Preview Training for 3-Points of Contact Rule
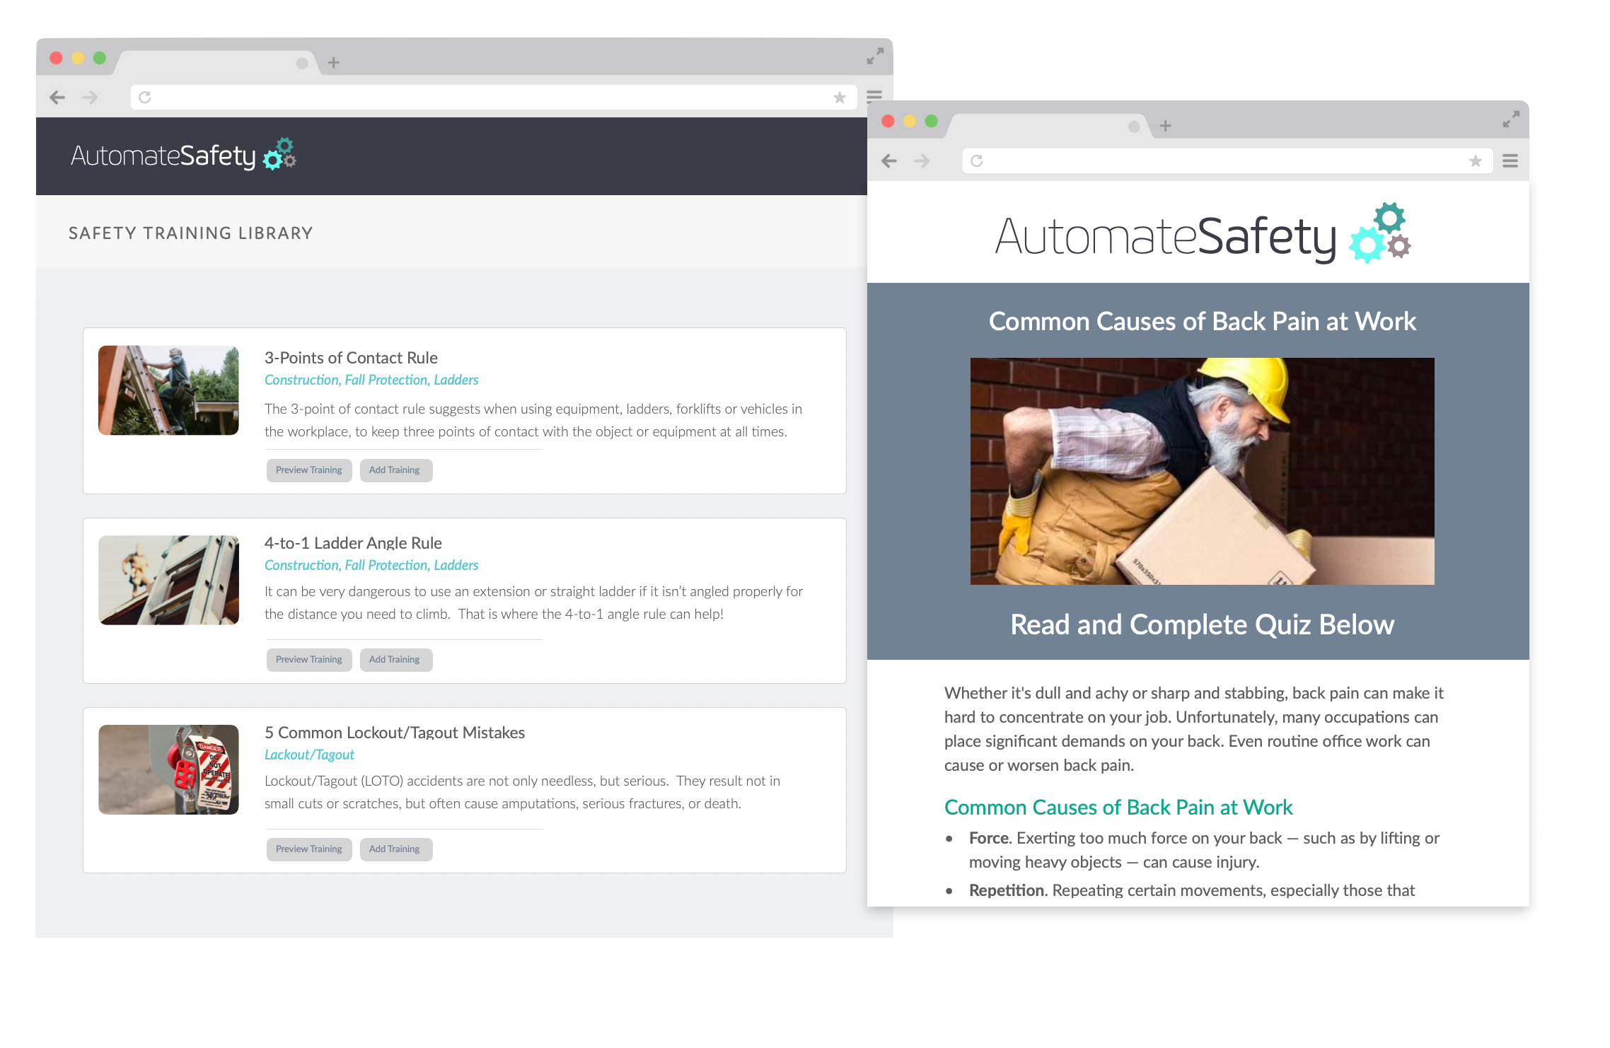1610x1048 pixels. (x=309, y=470)
